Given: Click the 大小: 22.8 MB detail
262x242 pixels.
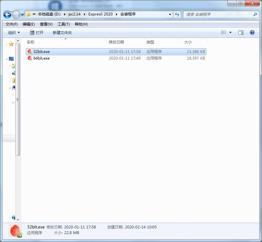Looking at the screenshot, I should pyautogui.click(x=66, y=233).
